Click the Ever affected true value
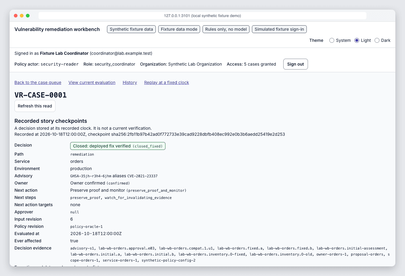 click(x=74, y=241)
